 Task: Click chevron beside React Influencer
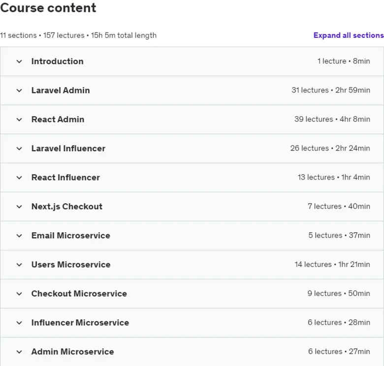coord(19,178)
